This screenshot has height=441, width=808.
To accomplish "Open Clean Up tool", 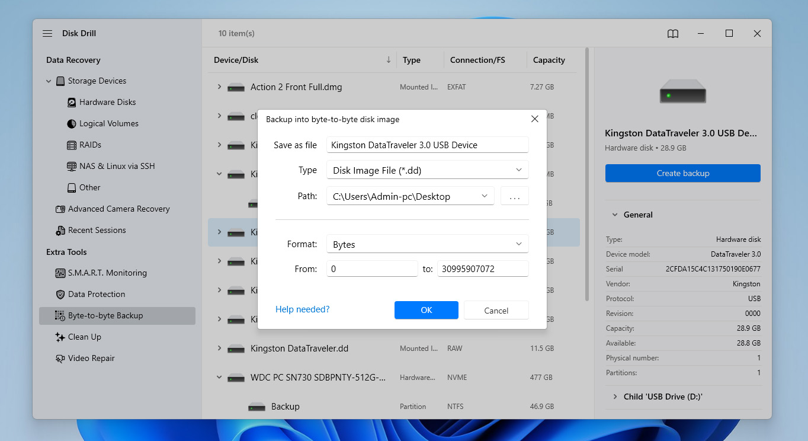I will (x=85, y=337).
